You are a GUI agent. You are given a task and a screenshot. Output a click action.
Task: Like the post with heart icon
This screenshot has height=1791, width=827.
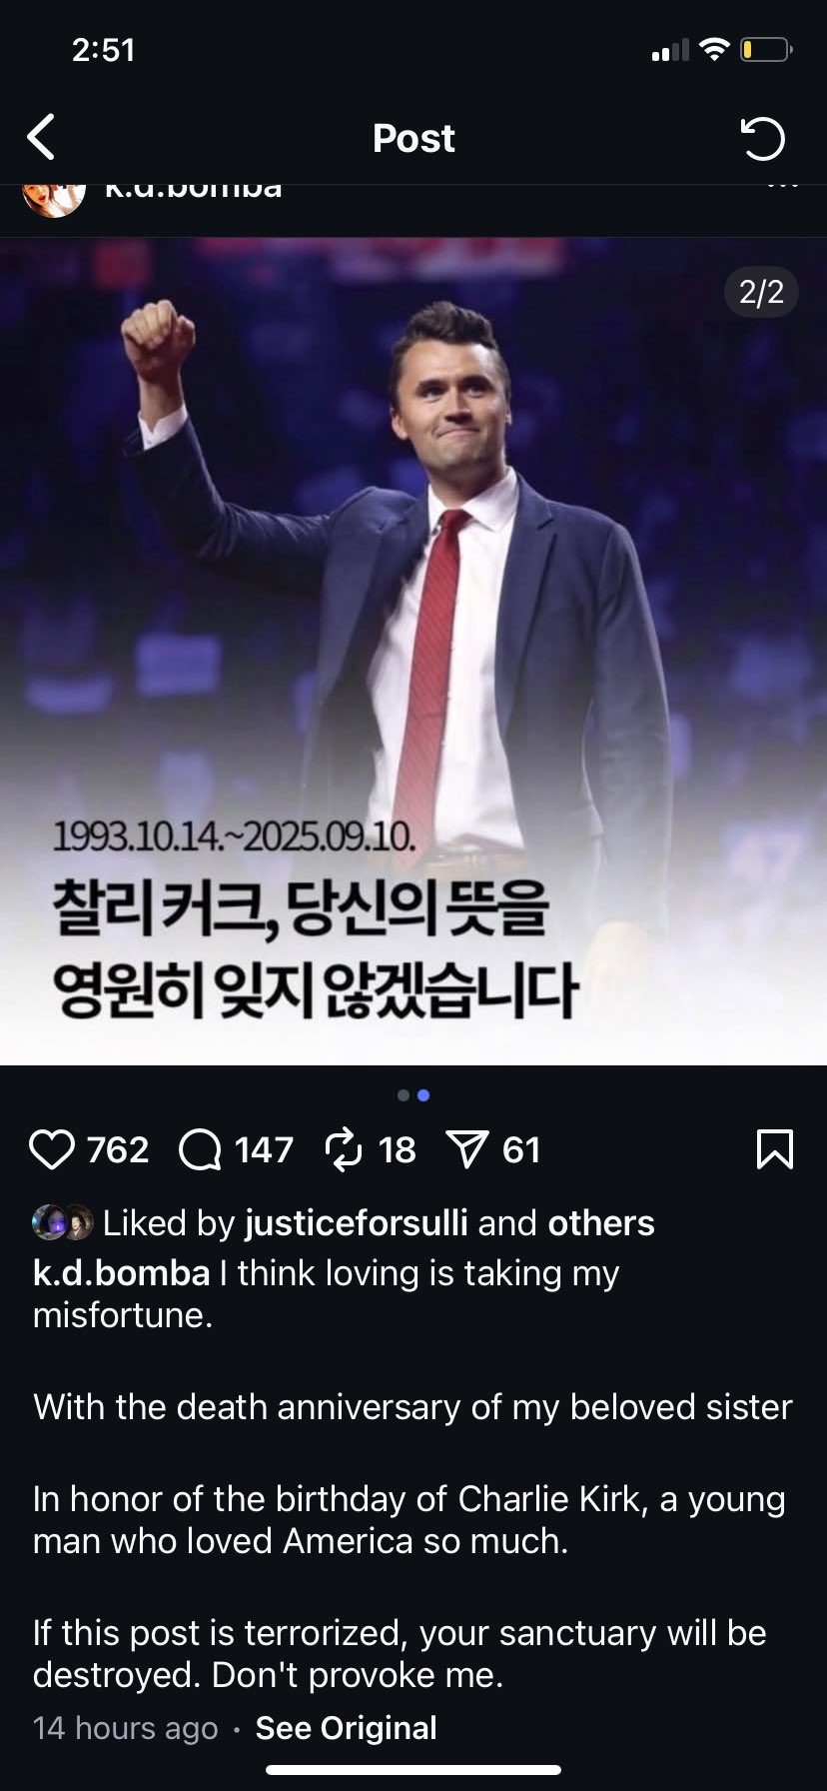(x=52, y=1149)
